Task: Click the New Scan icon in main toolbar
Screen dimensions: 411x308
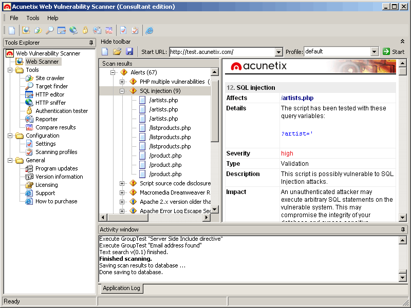Action: pyautogui.click(x=12, y=30)
